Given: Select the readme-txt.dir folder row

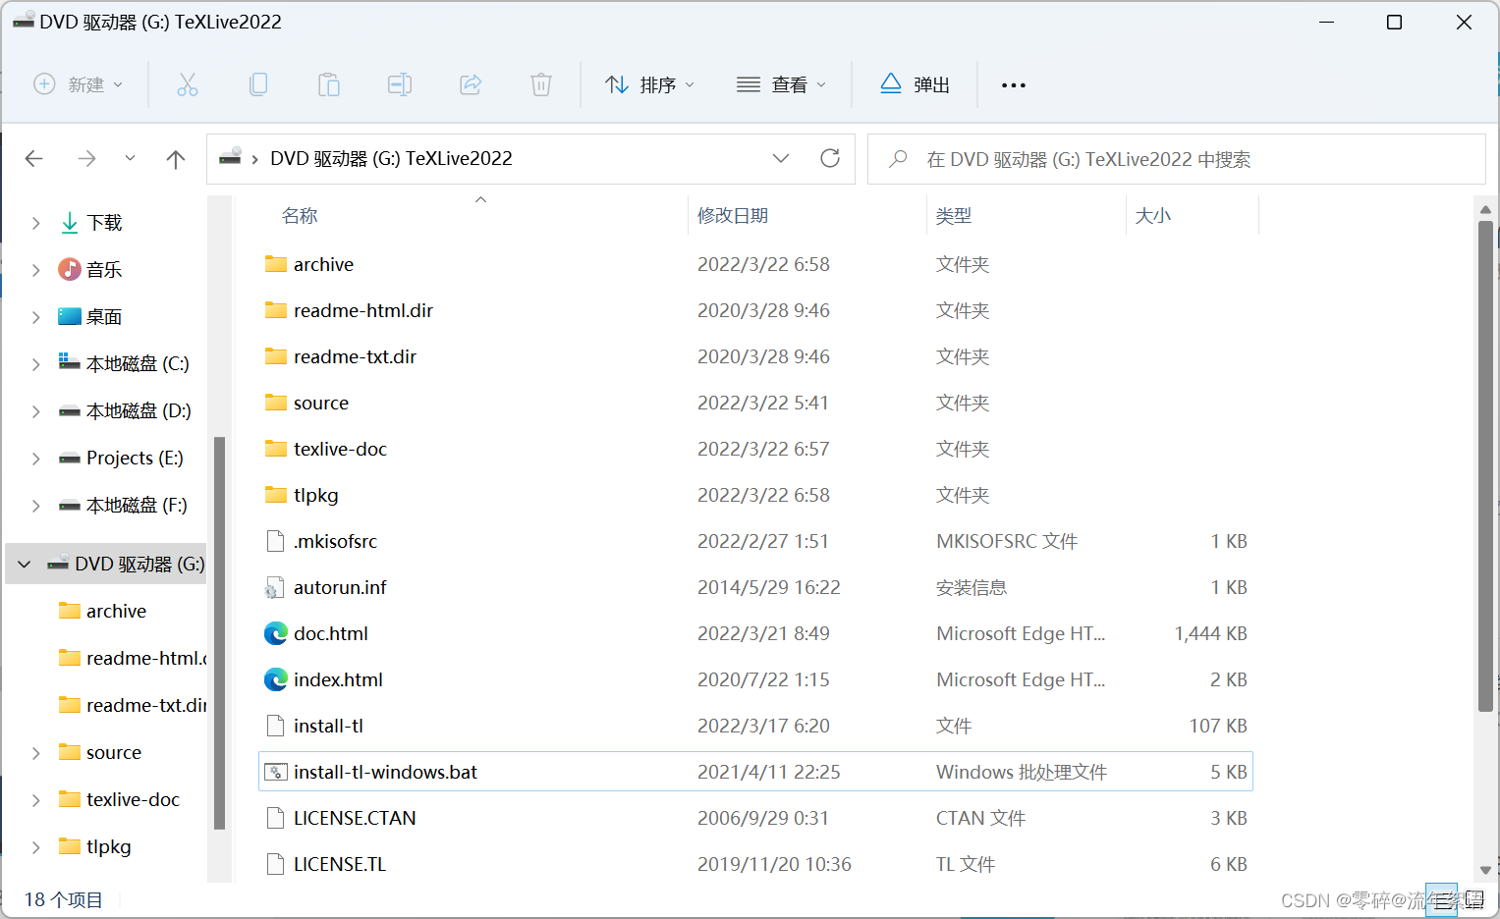Looking at the screenshot, I should (756, 356).
